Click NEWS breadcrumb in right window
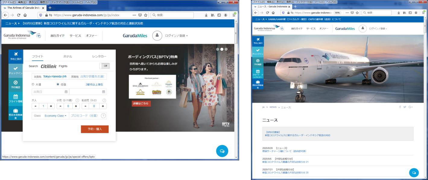The width and height of the screenshot is (428, 180). [x=273, y=107]
